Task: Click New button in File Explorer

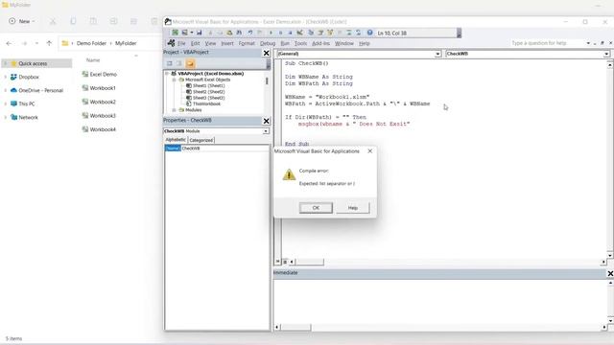Action: coord(21,21)
